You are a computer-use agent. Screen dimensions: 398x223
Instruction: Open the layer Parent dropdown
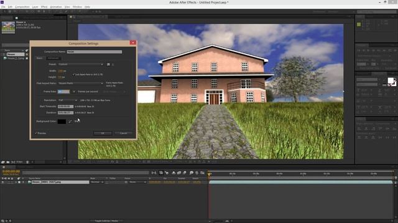pyautogui.click(x=138, y=182)
